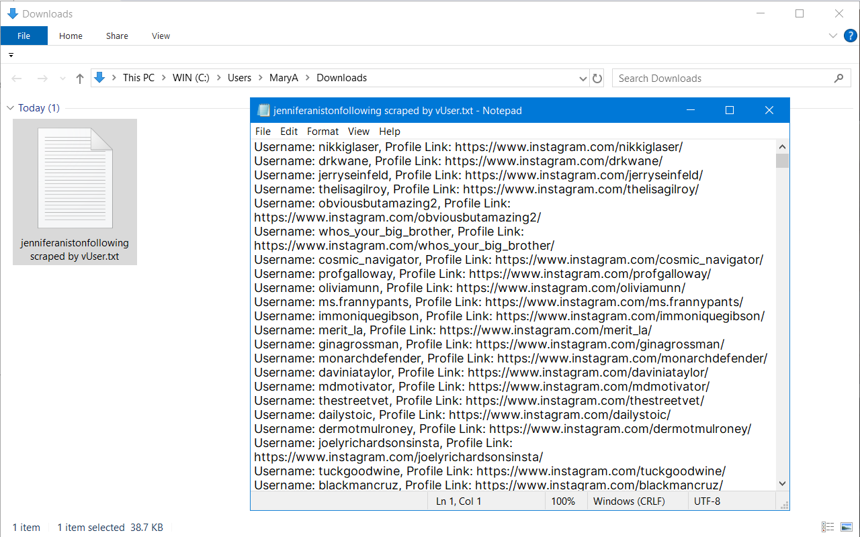Viewport: 860px width, 537px height.
Task: Open Notepad's View menu
Action: 359,132
